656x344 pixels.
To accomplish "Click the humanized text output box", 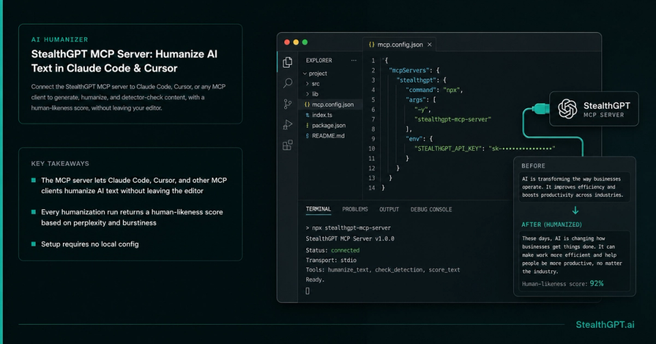I will tap(574, 261).
